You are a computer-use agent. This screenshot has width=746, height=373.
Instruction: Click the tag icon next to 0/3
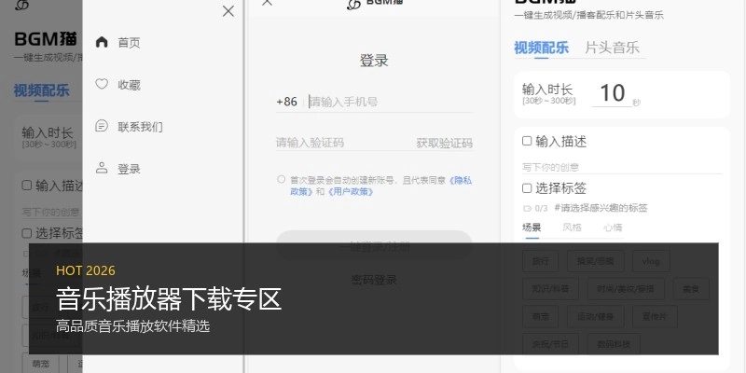(527, 208)
